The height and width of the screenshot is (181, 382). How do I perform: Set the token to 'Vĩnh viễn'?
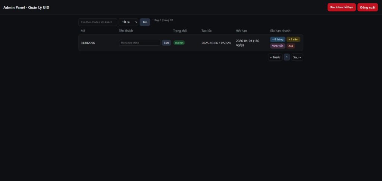278,46
